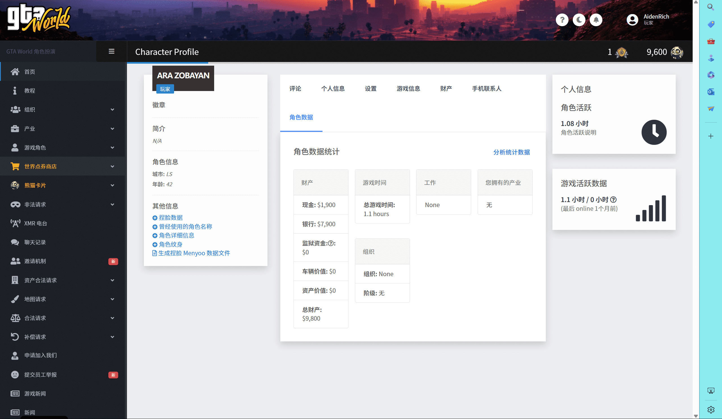Expand the 资产合法请求 chevron
The height and width of the screenshot is (419, 722).
coord(112,280)
